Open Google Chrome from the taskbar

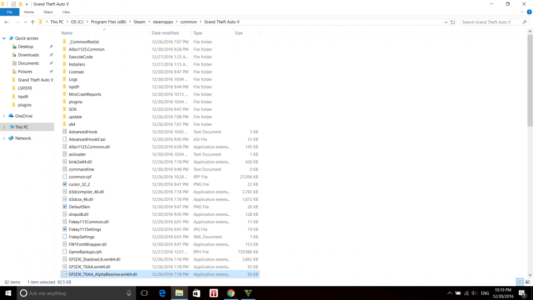click(x=231, y=293)
